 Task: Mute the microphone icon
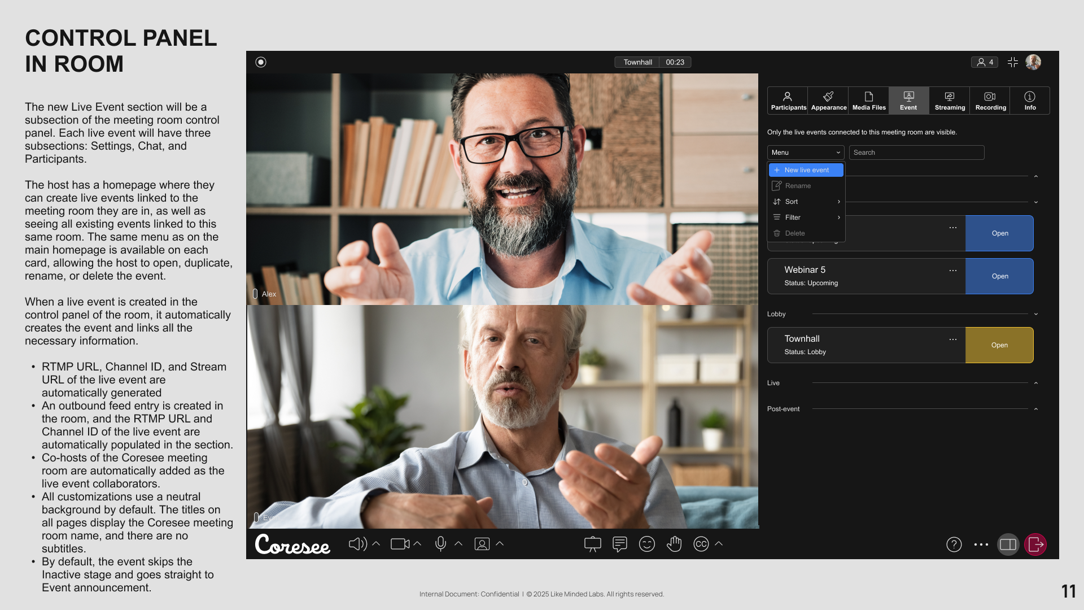[440, 544]
